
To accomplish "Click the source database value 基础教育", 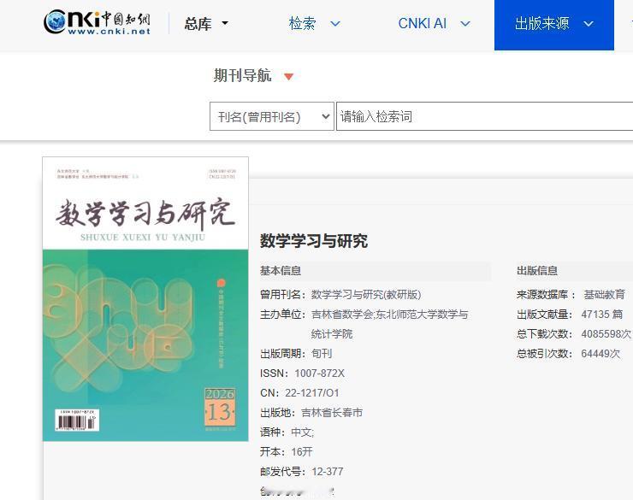I will pos(604,294).
